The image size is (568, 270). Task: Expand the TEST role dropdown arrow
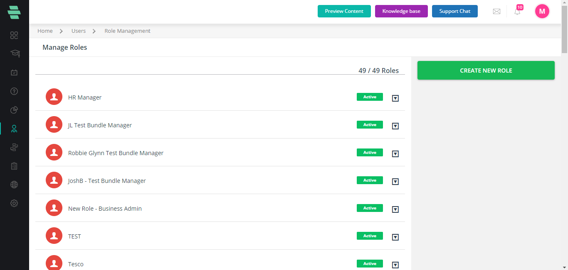395,237
